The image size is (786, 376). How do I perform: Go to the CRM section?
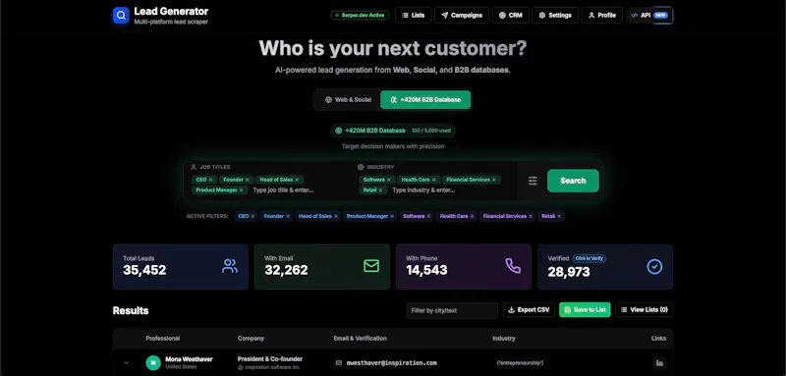pyautogui.click(x=510, y=16)
